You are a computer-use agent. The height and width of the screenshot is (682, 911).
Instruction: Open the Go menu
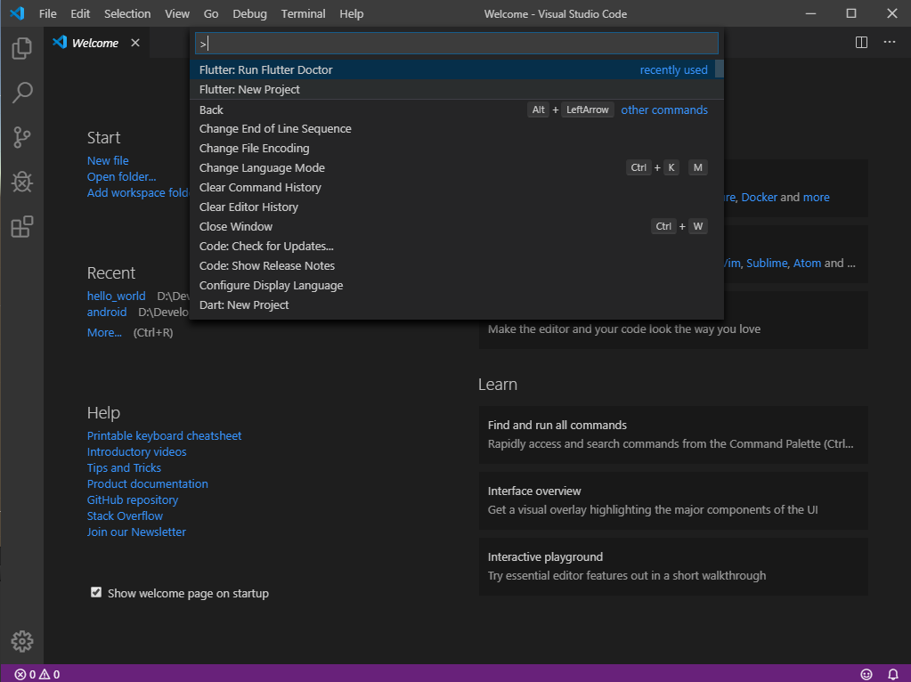(211, 13)
